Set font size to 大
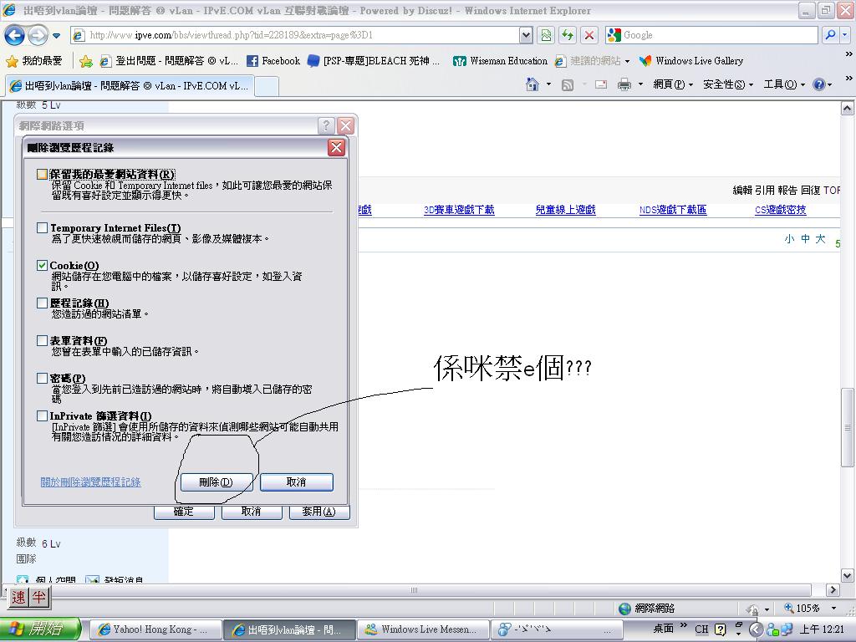Image resolution: width=856 pixels, height=642 pixels. pos(820,238)
